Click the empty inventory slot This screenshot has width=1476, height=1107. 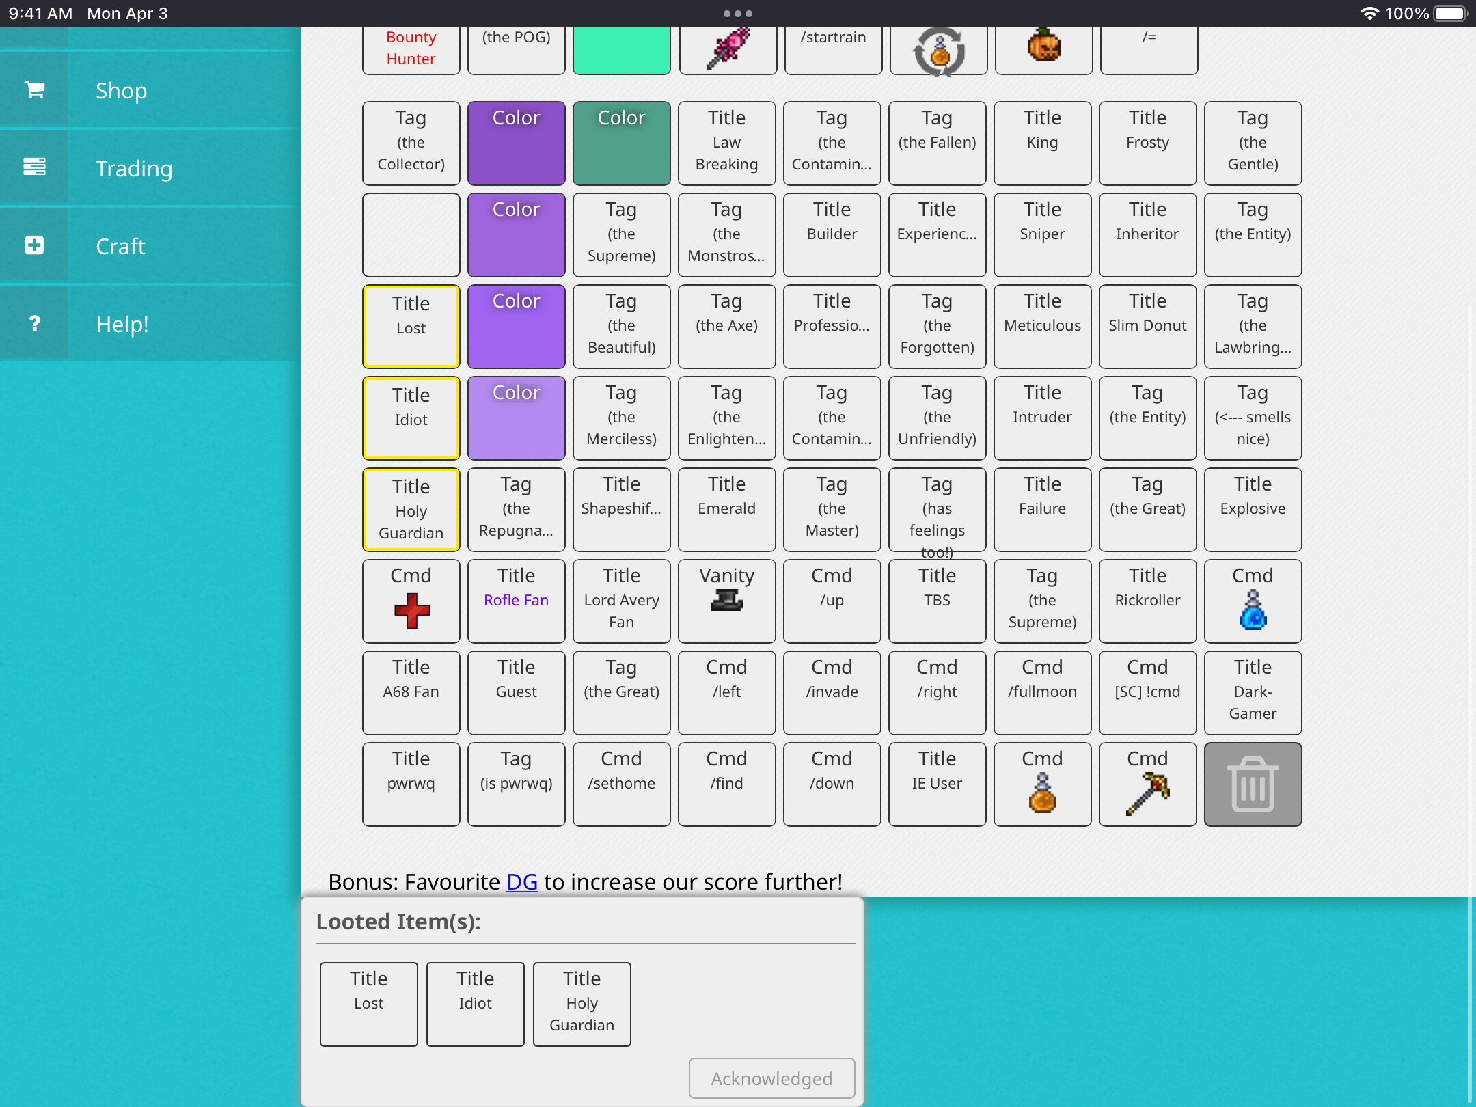pyautogui.click(x=411, y=235)
